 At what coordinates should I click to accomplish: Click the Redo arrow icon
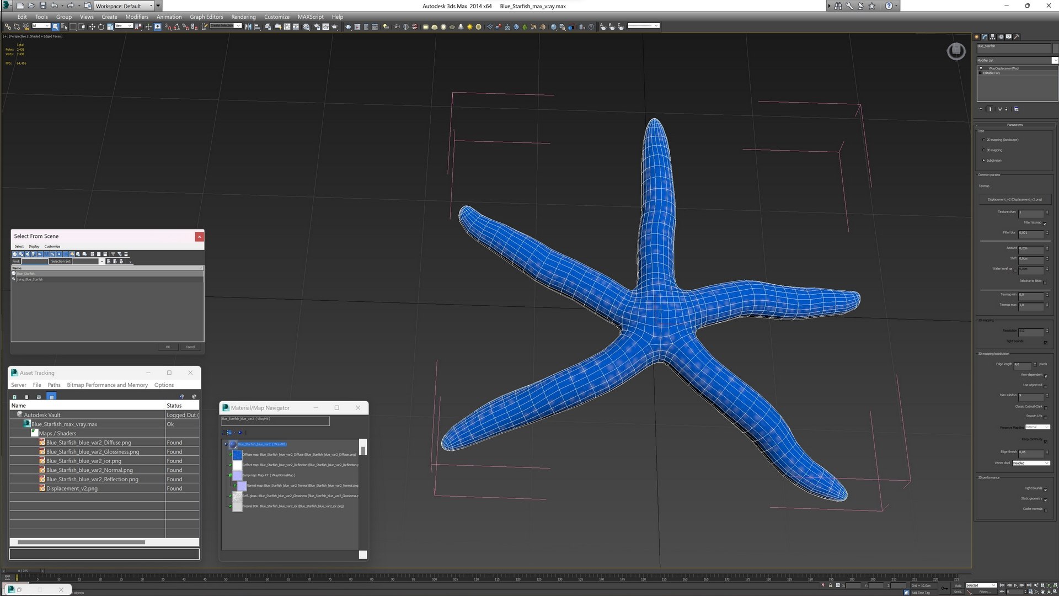coord(70,6)
